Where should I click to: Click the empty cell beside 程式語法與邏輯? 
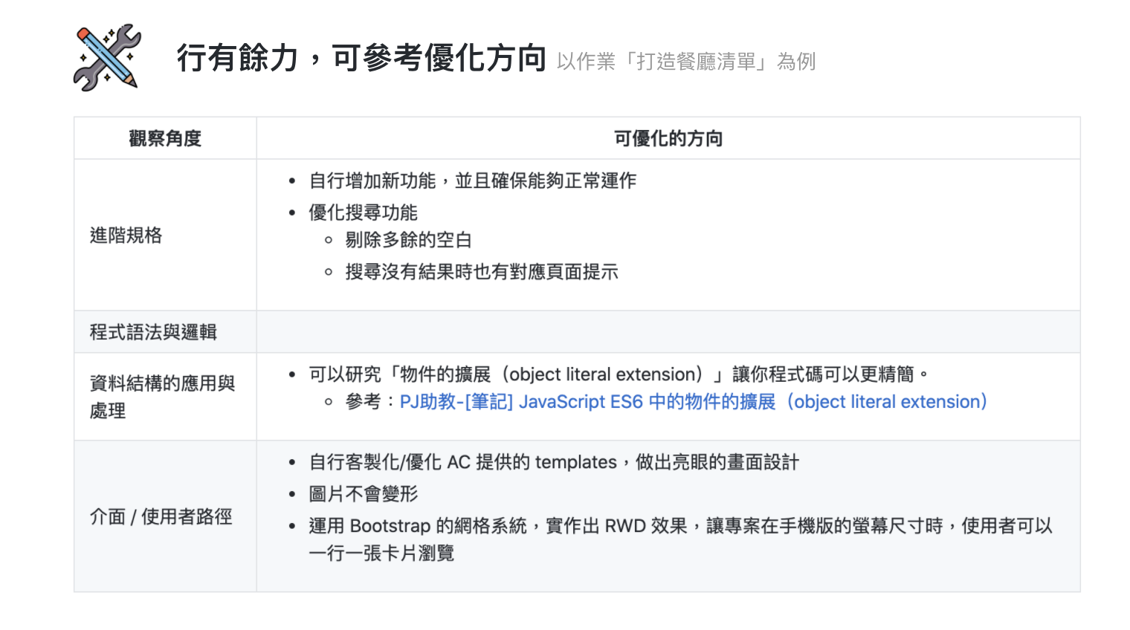point(668,332)
